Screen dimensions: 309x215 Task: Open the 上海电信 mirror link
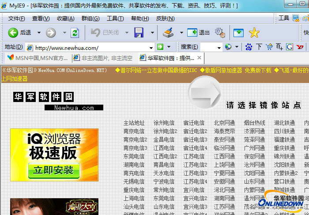[x=134, y=199]
